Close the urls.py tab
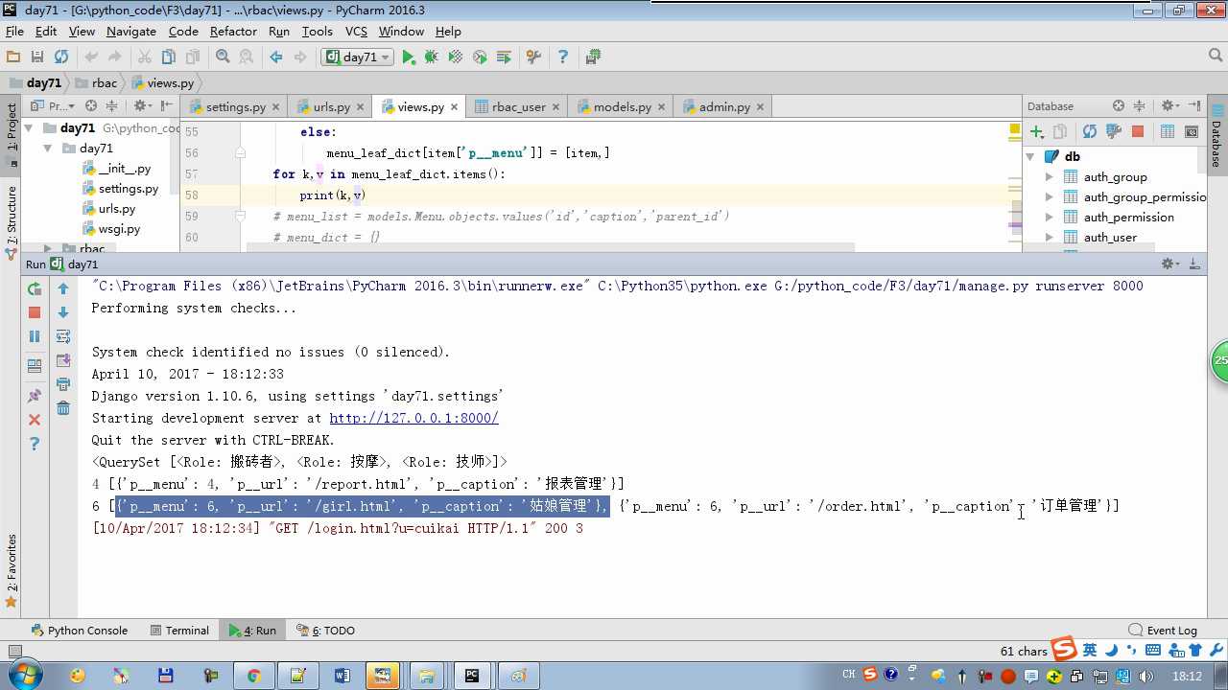 [359, 107]
